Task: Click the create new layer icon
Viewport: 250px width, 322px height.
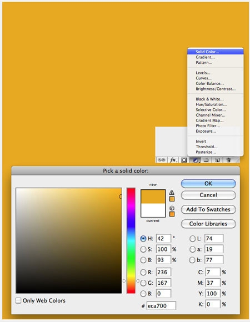Action: tap(217, 160)
